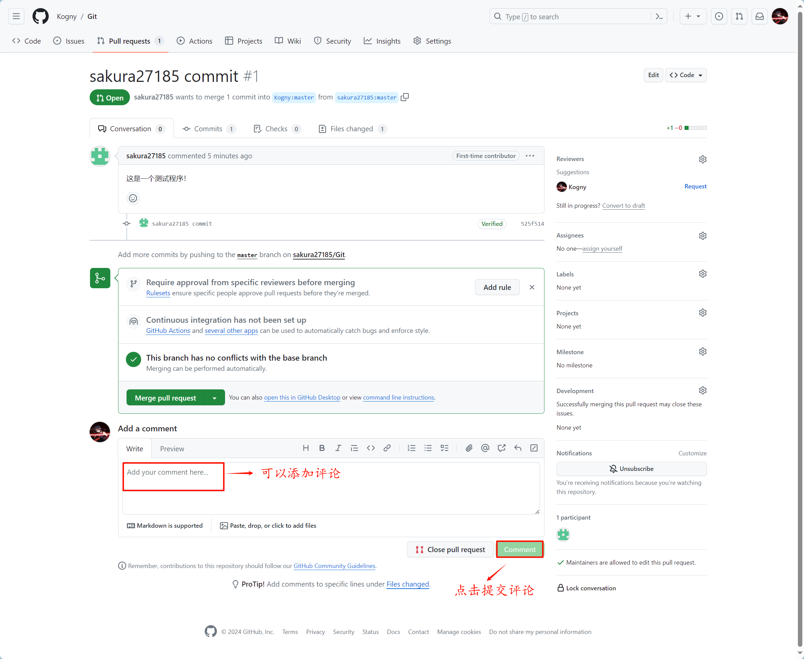Click the Comment submit button
This screenshot has width=804, height=659.
[x=520, y=549]
